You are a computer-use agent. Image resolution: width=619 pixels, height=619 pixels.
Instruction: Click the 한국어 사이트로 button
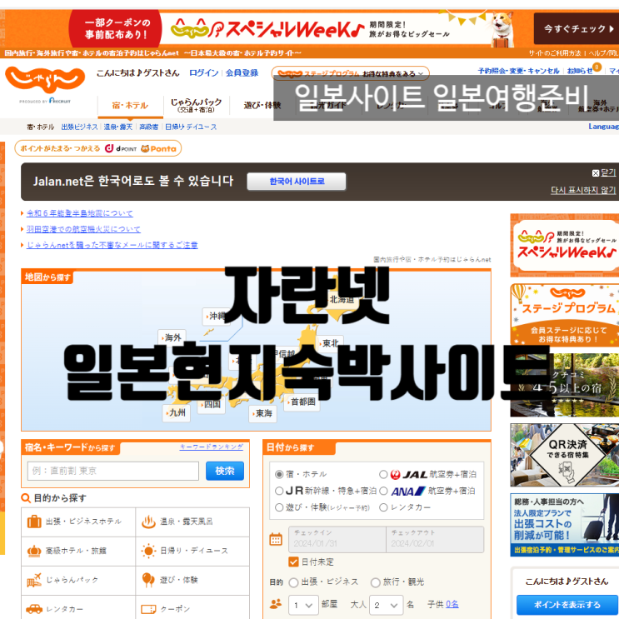[297, 181]
